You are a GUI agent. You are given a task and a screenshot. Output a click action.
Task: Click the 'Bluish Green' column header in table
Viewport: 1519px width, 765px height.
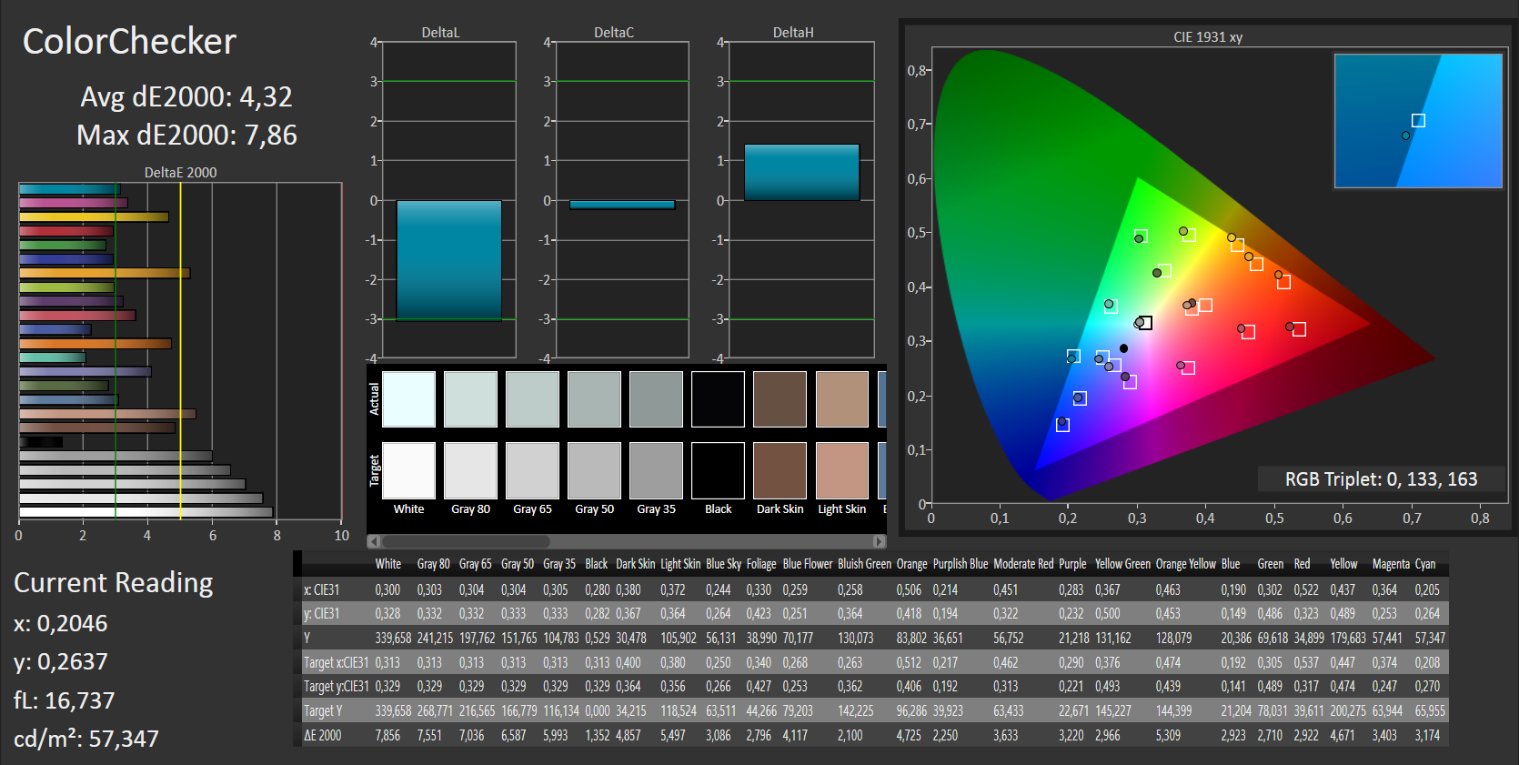click(x=864, y=564)
